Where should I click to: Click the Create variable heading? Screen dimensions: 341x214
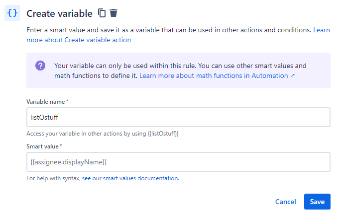click(x=59, y=13)
